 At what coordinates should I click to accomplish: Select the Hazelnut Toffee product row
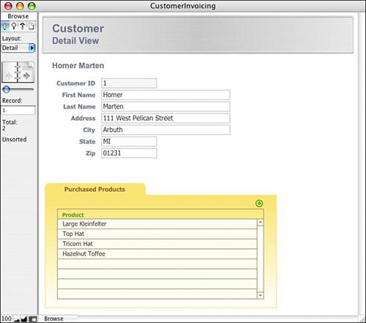click(x=157, y=254)
